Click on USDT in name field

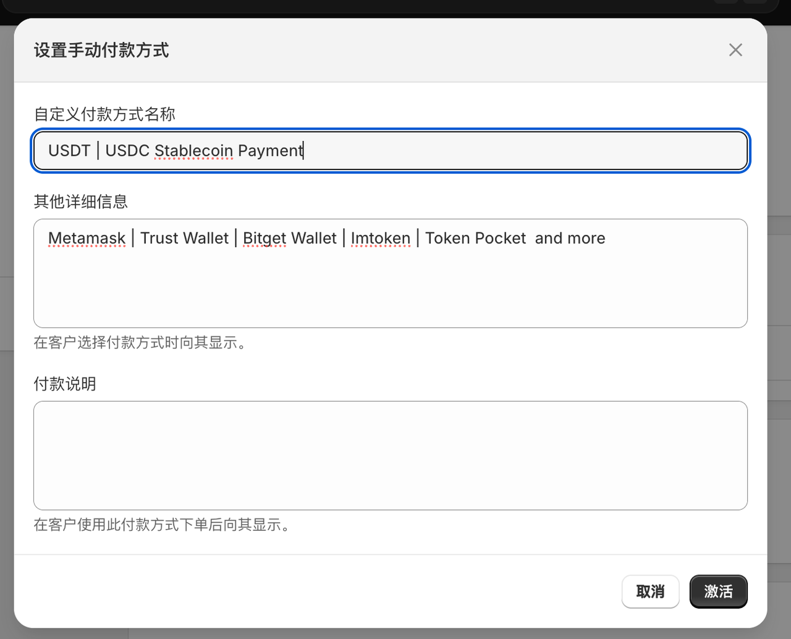point(69,151)
